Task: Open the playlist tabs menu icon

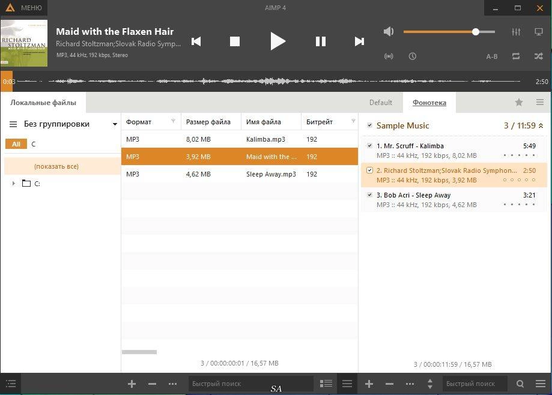Action: click(540, 103)
